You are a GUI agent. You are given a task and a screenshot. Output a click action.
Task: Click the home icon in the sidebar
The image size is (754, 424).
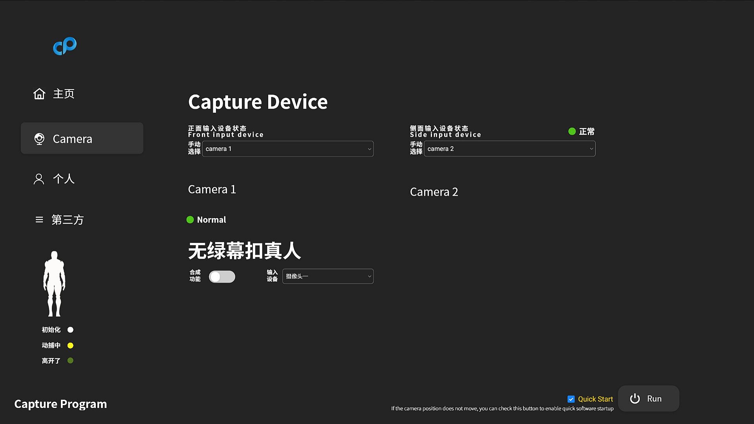[x=39, y=94]
